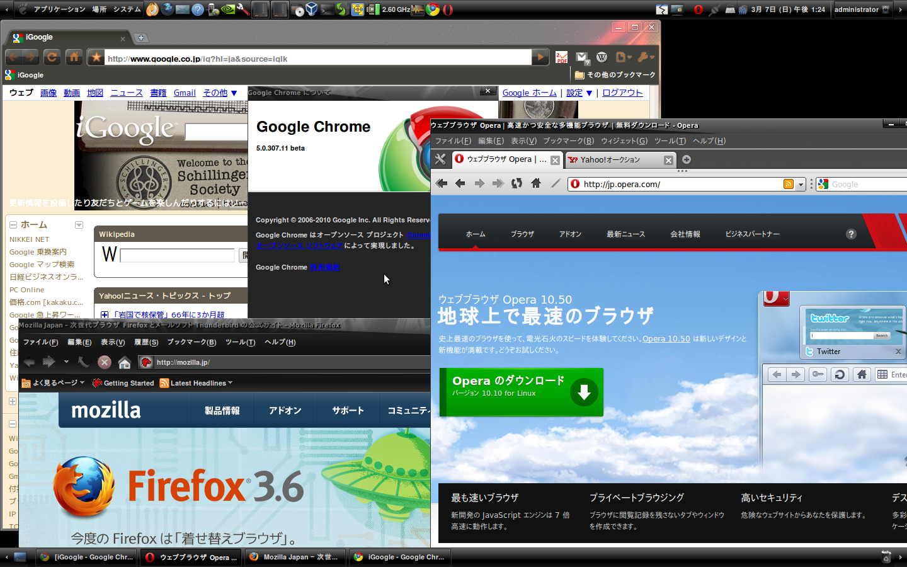Open a new tab in Opera
Image resolution: width=907 pixels, height=567 pixels.
tap(687, 159)
